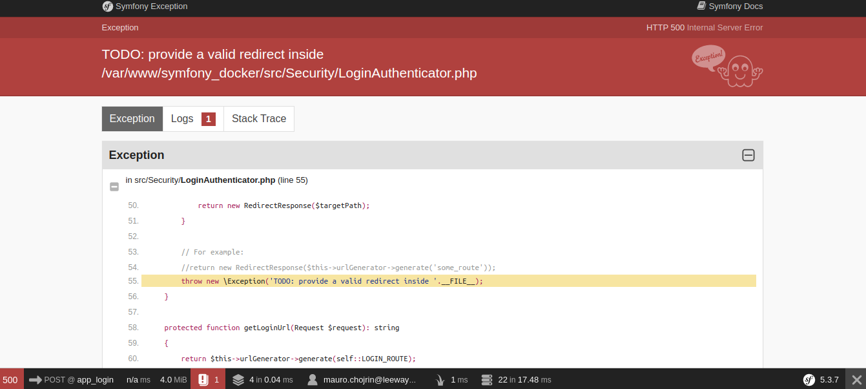Select the Exception tab
This screenshot has height=389, width=866.
click(132, 119)
